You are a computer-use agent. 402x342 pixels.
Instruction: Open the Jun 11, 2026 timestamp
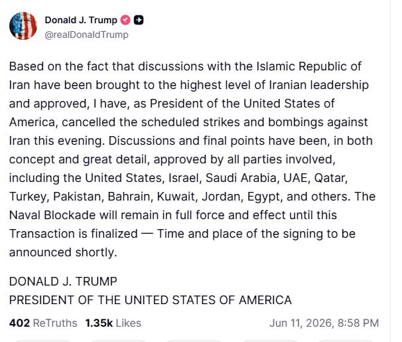coord(324,323)
